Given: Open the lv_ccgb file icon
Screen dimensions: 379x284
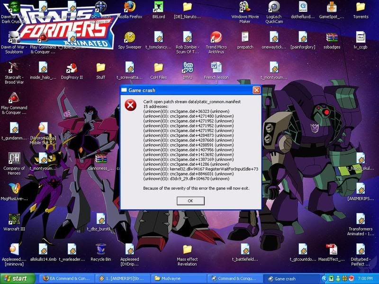Looking at the screenshot, I should pyautogui.click(x=361, y=37).
